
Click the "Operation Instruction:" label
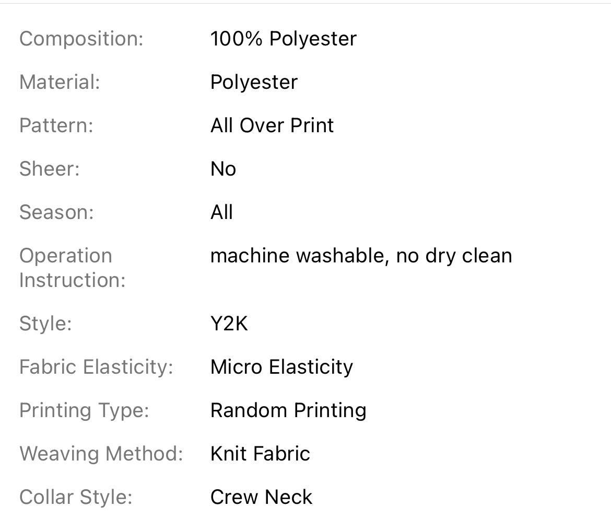(x=72, y=268)
